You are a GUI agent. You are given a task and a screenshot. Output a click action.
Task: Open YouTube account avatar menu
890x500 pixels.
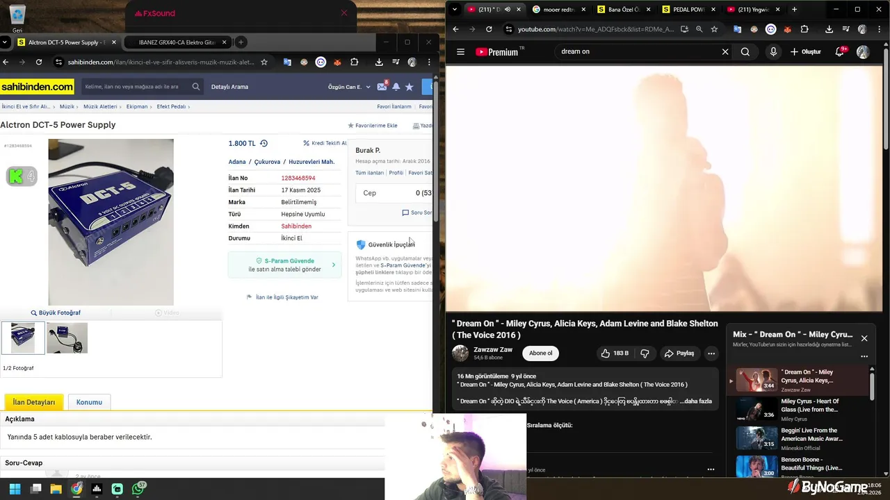pos(863,51)
